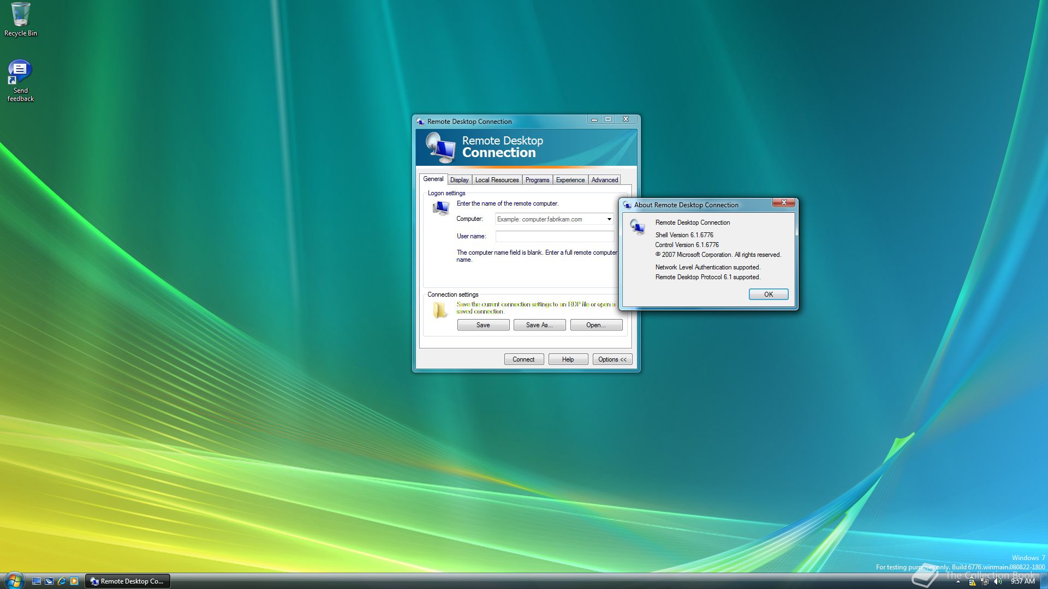Click the User name input field
Viewport: 1048px width, 589px height.
(555, 236)
